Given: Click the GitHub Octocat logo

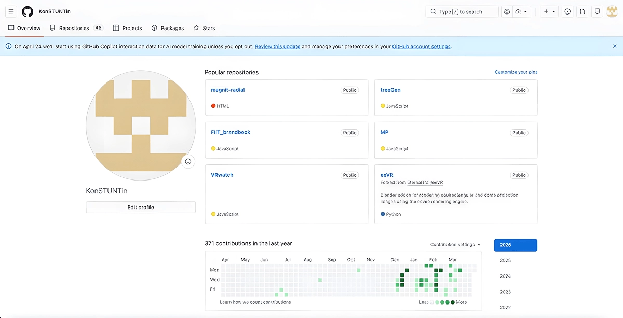Looking at the screenshot, I should click(x=28, y=11).
